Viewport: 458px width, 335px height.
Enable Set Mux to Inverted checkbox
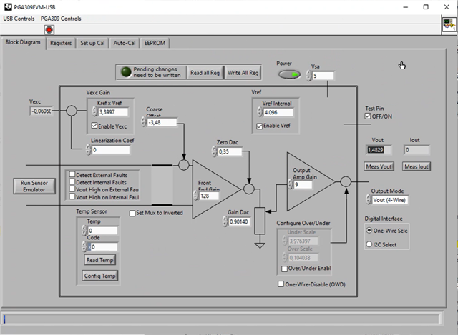pyautogui.click(x=132, y=213)
